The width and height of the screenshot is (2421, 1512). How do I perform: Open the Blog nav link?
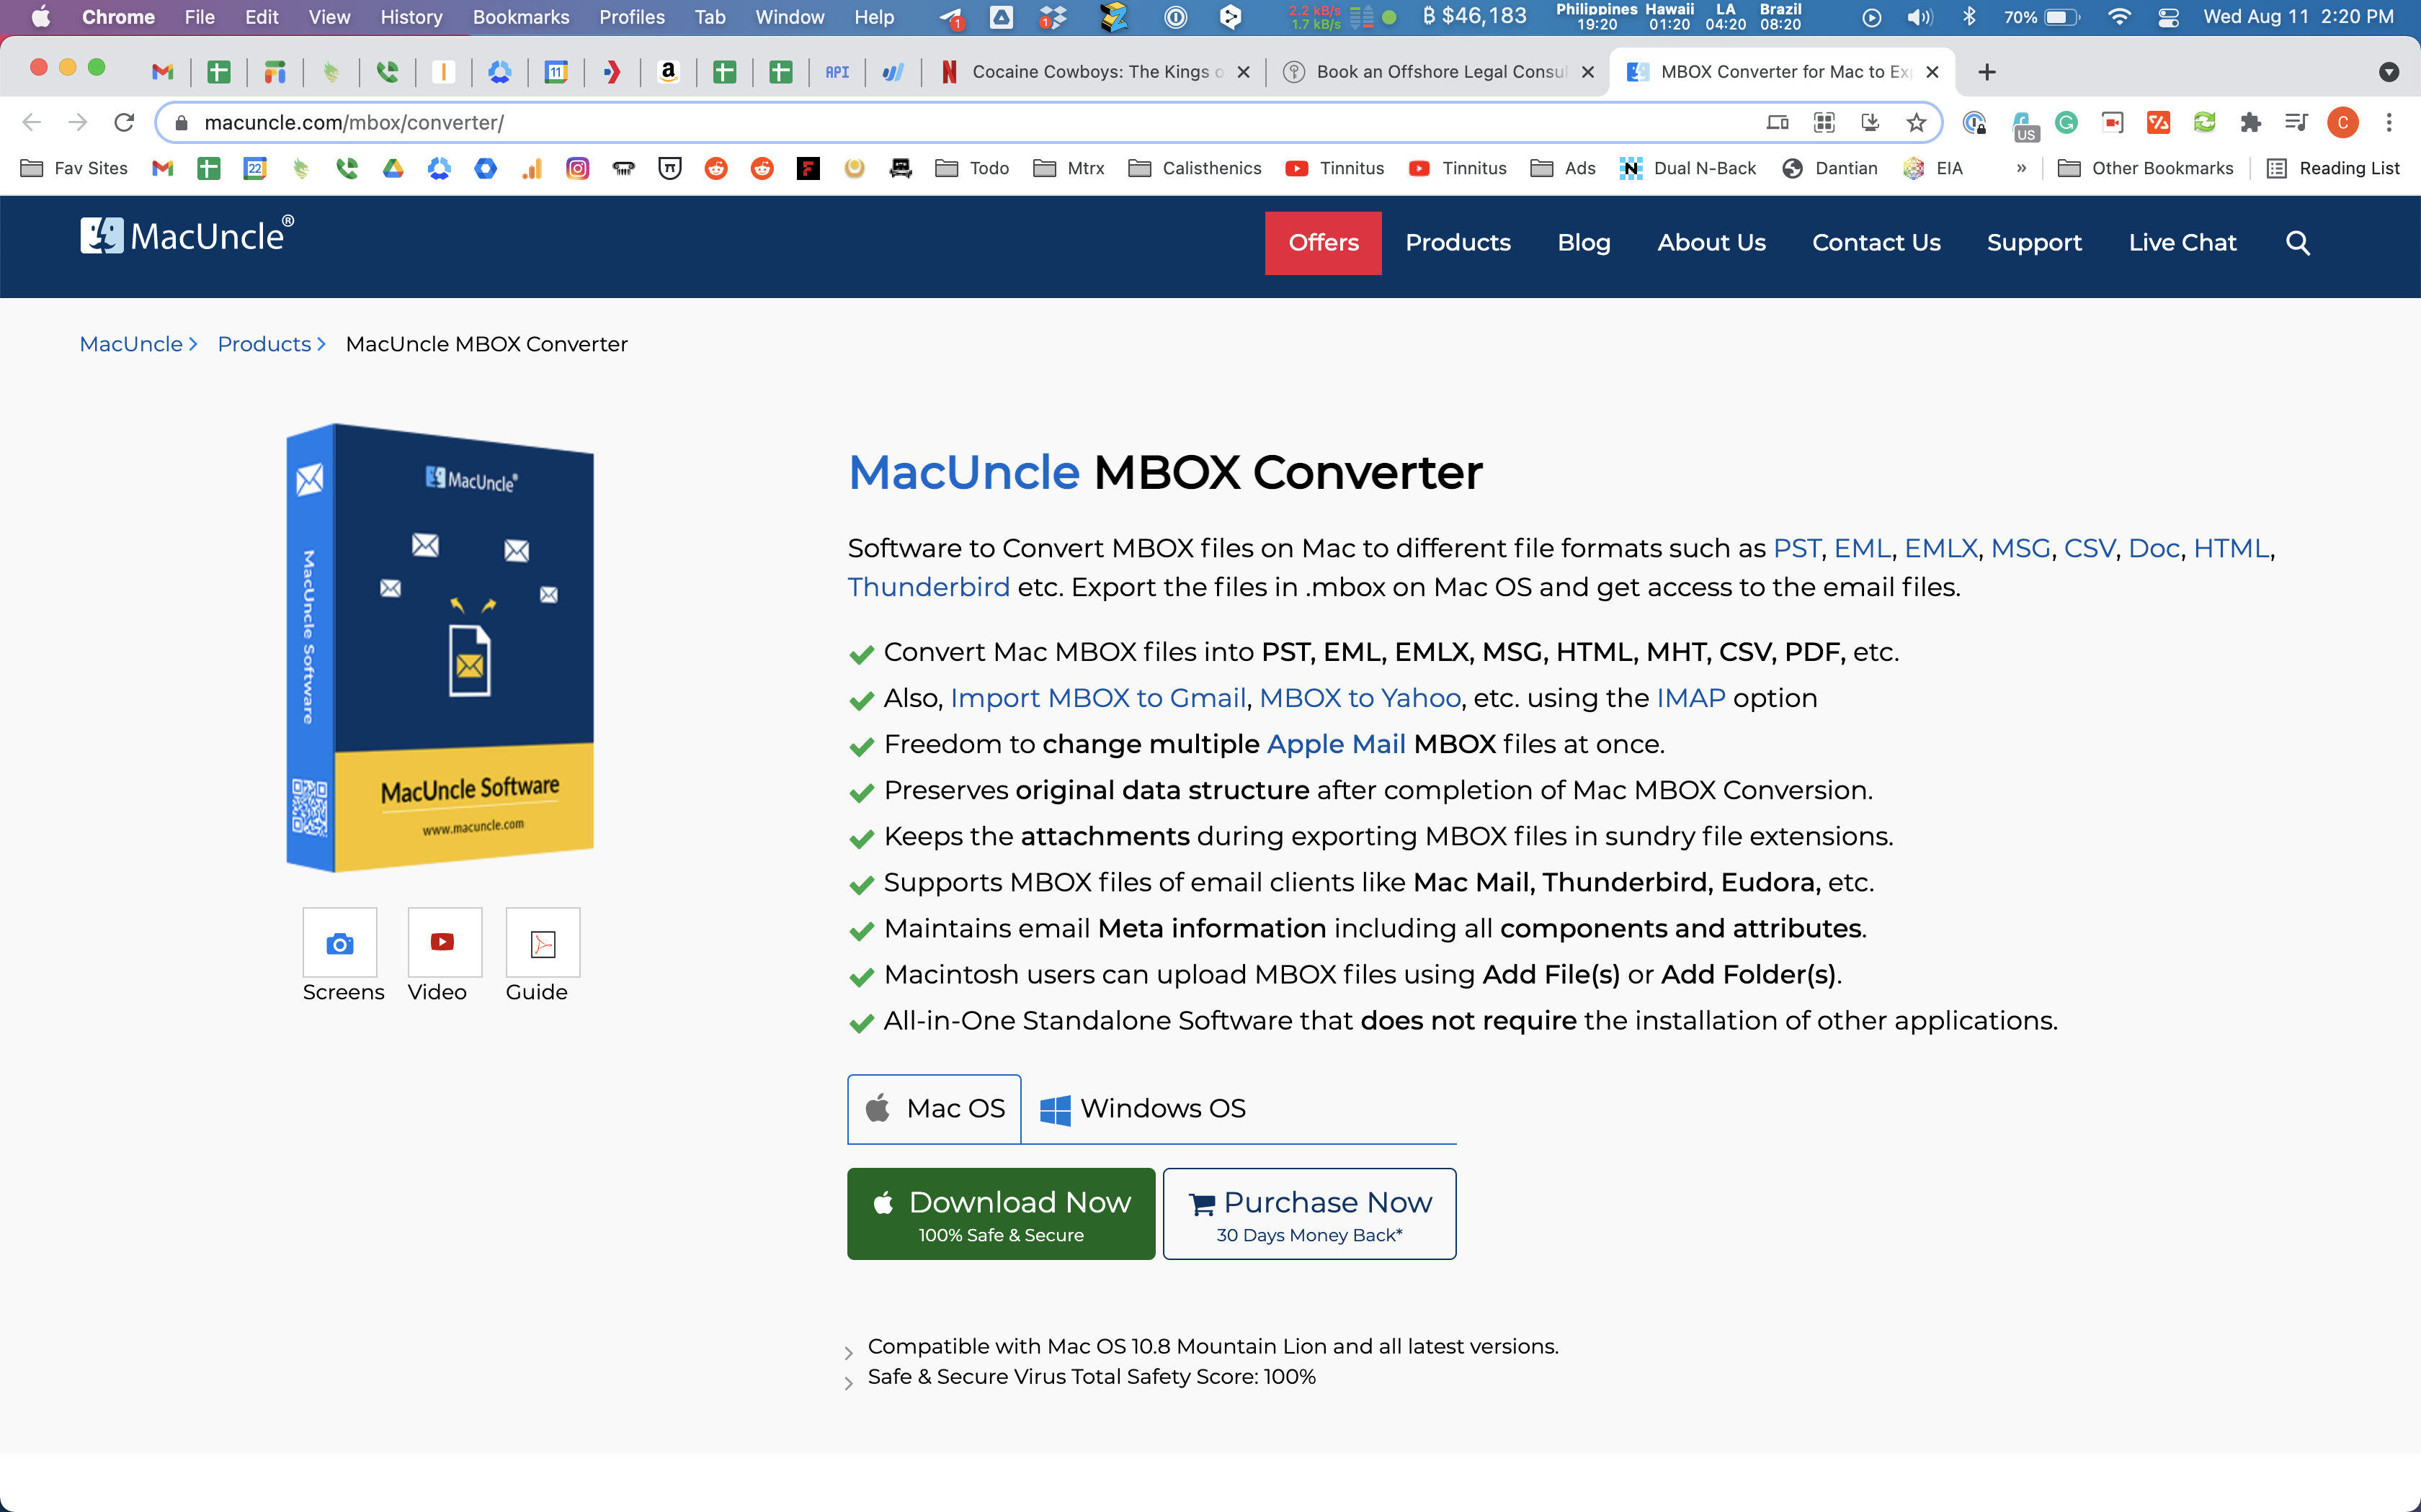point(1584,243)
